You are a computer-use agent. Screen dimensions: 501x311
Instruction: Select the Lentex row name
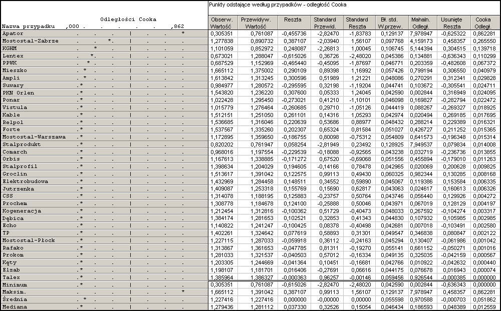13,56
